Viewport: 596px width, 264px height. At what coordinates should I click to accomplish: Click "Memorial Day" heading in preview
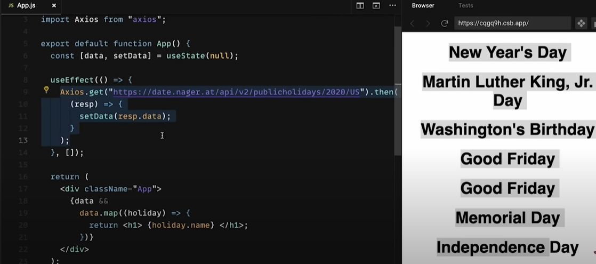508,218
